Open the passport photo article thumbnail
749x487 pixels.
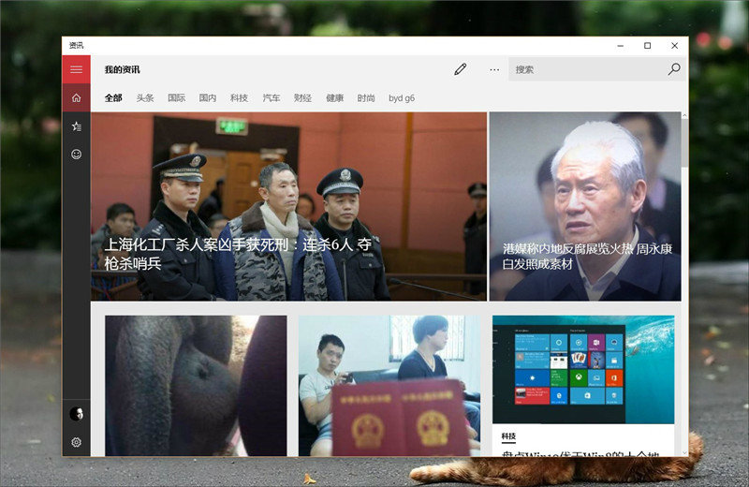[x=389, y=385]
